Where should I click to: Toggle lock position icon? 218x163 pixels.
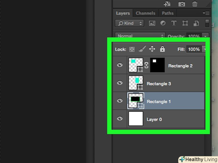(152, 49)
